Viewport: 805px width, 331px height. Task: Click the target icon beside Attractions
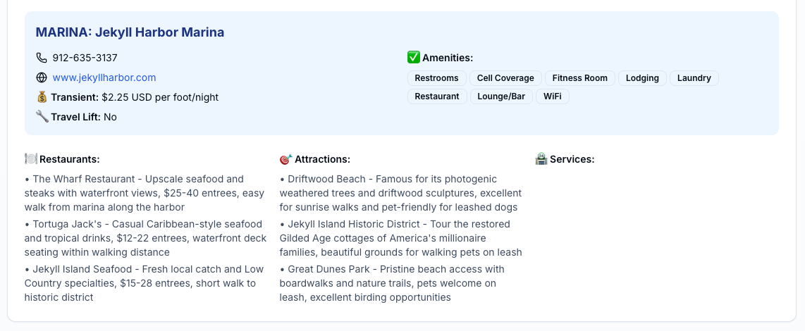point(285,159)
